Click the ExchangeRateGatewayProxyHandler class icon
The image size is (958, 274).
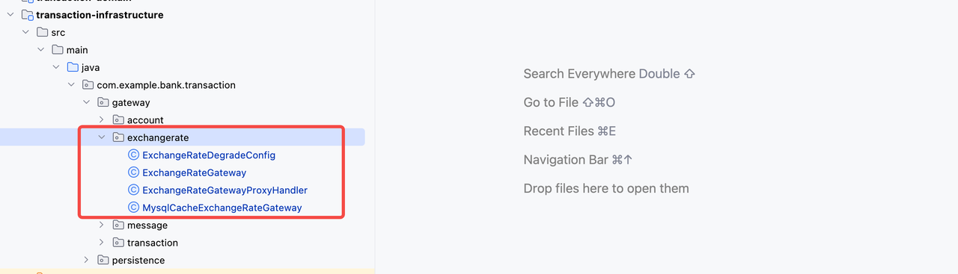click(x=134, y=190)
